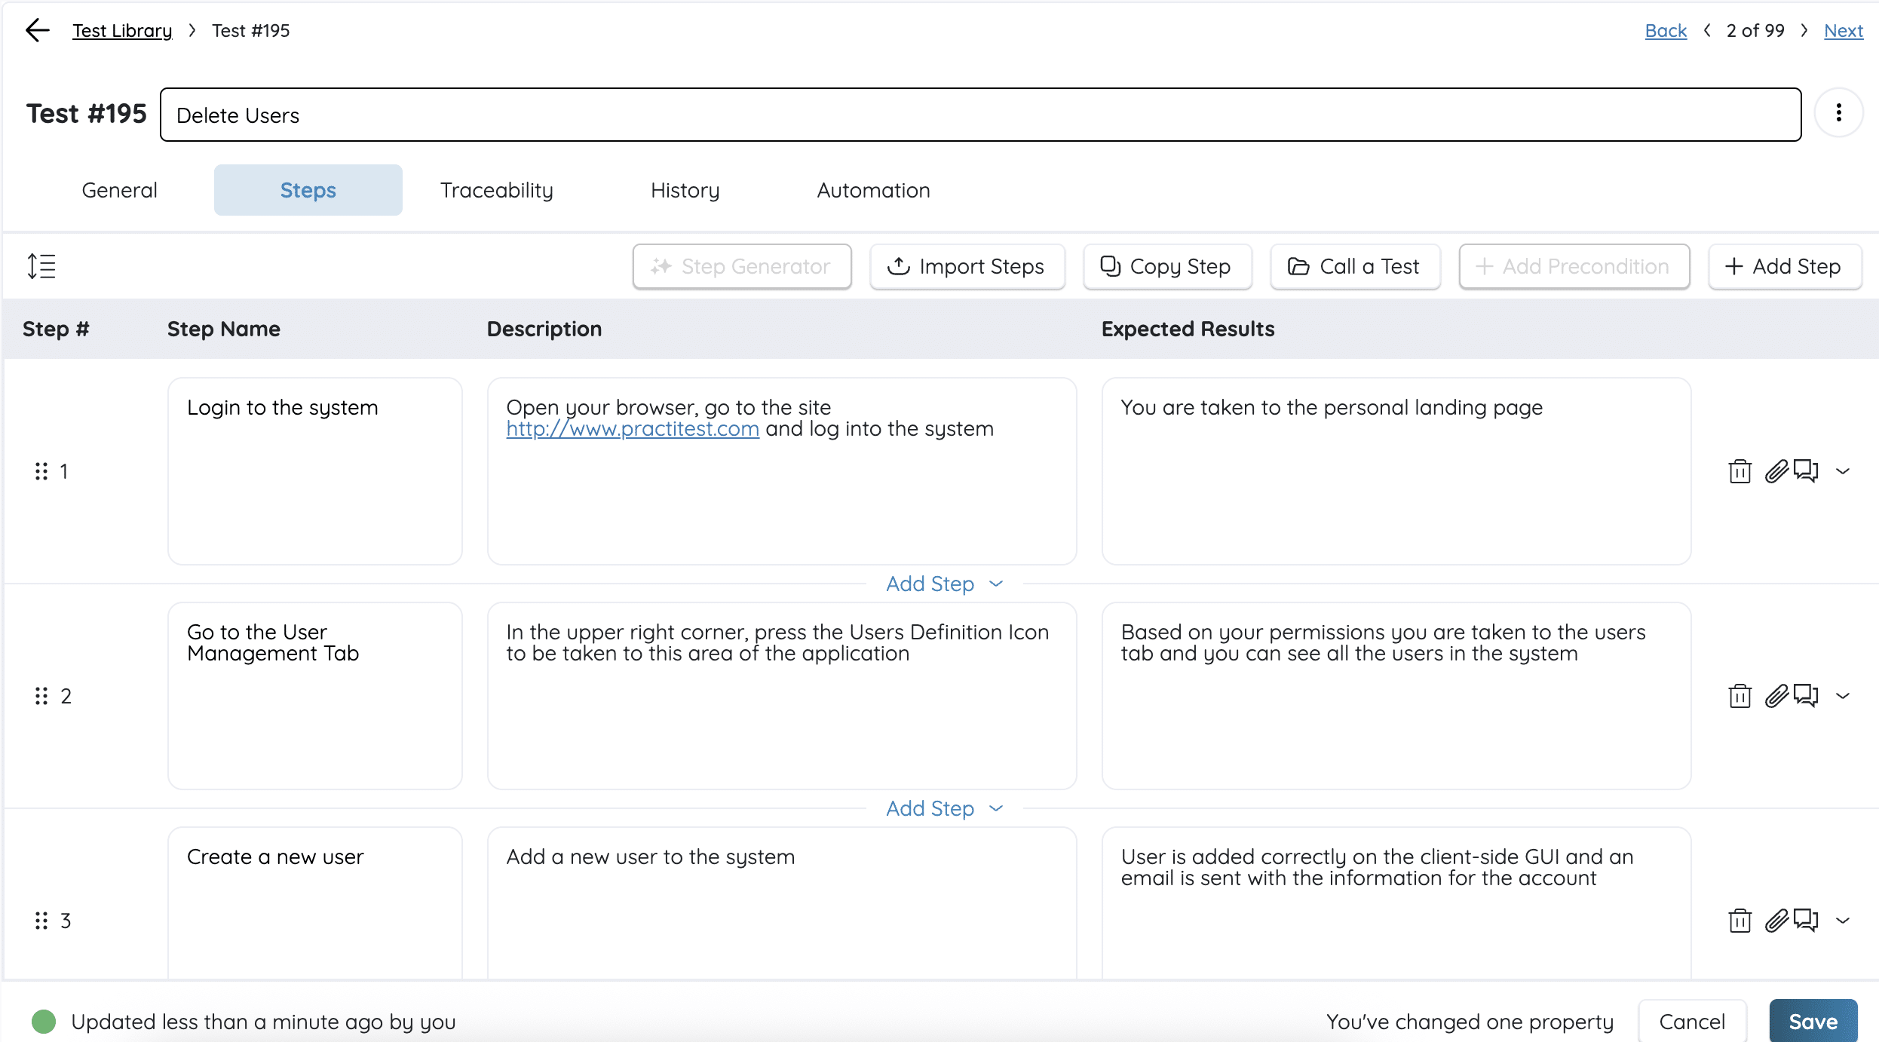Attach file to step 2 via paperclip
The image size is (1879, 1042).
pos(1776,696)
